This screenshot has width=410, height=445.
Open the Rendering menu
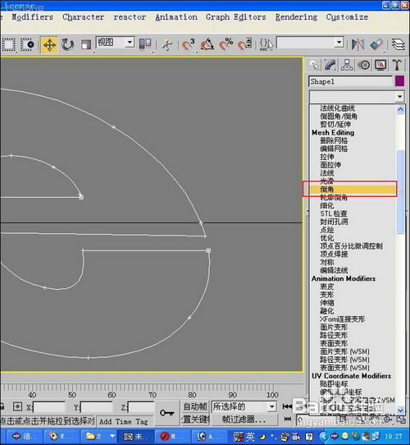tap(296, 17)
